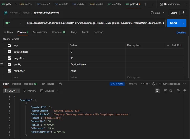The height and width of the screenshot is (139, 190).
Task: Open the response history clock icon
Action: [x=60, y=84]
